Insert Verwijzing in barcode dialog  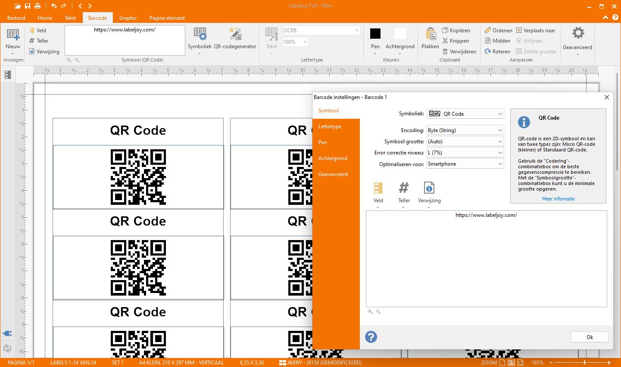429,195
